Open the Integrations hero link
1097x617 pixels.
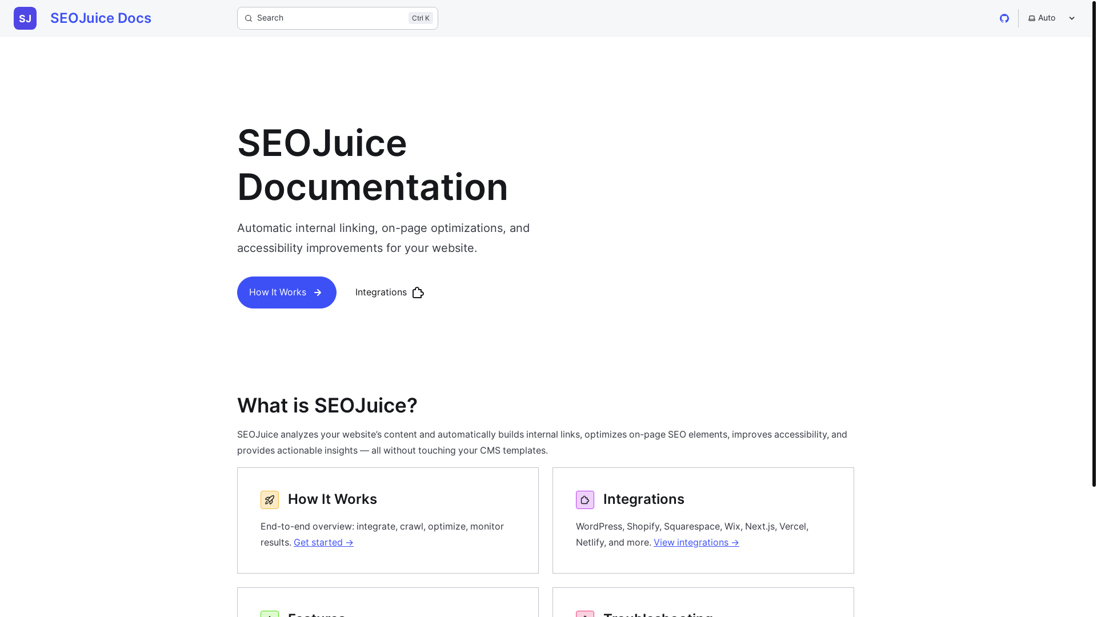tap(390, 293)
